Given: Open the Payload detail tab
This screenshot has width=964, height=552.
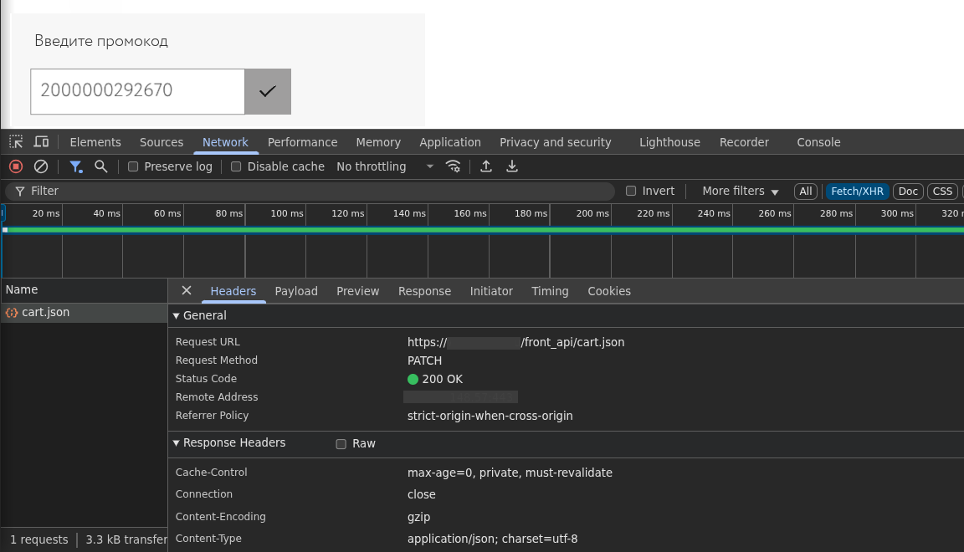Looking at the screenshot, I should click(296, 291).
